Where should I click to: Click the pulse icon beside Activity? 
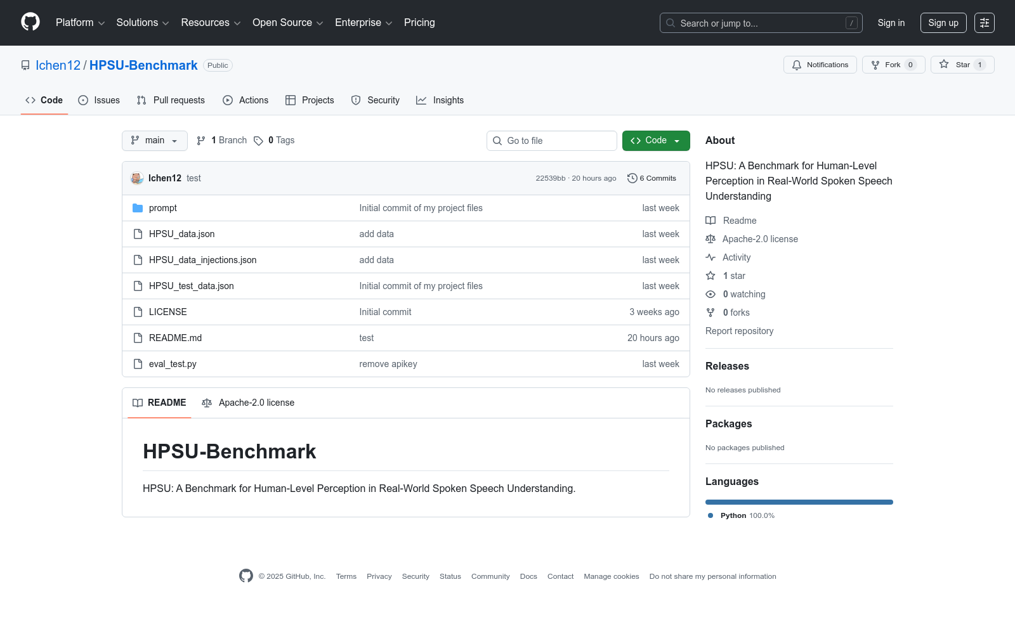click(x=710, y=257)
